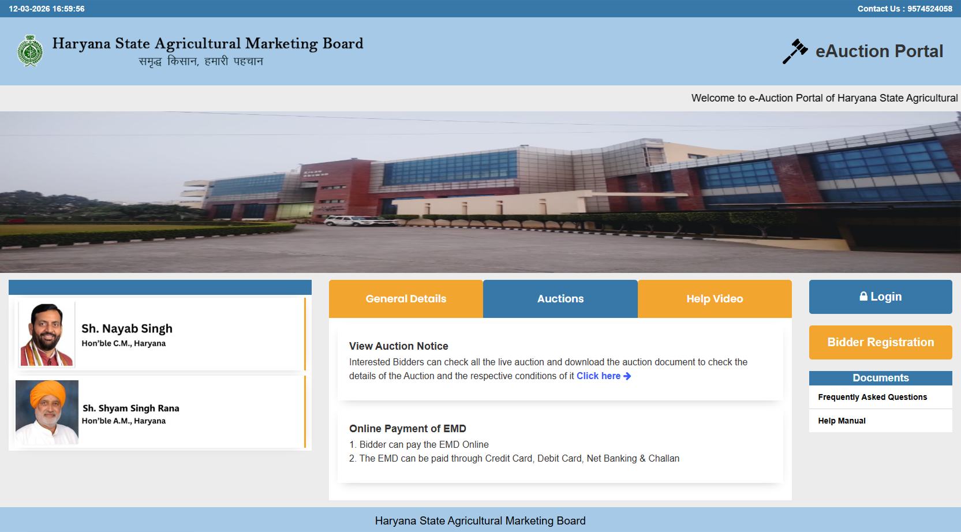Click the Documents panel header
Viewport: 961px width, 532px height.
pos(880,378)
